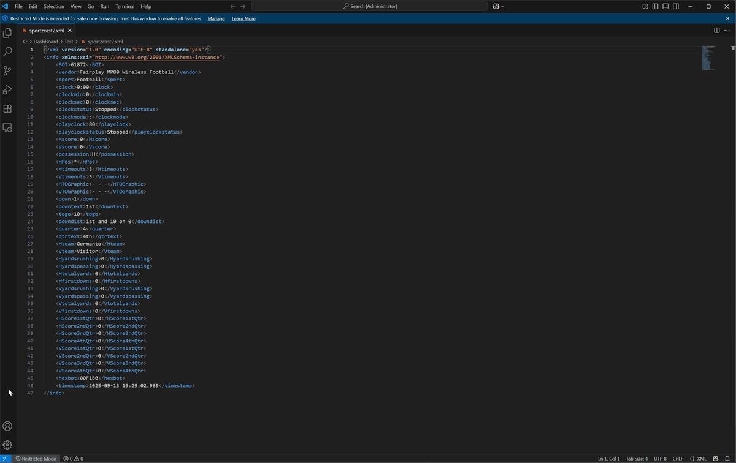Open the Manage gear menu
This screenshot has height=463, width=736.
coord(7,445)
